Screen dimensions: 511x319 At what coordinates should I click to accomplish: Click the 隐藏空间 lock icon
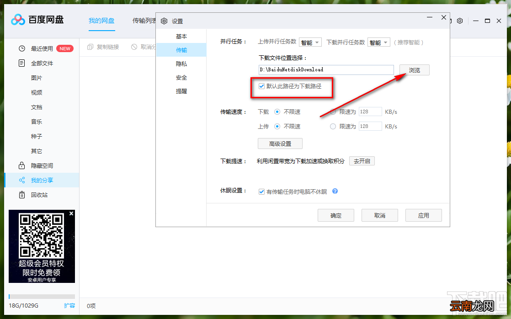pos(22,165)
